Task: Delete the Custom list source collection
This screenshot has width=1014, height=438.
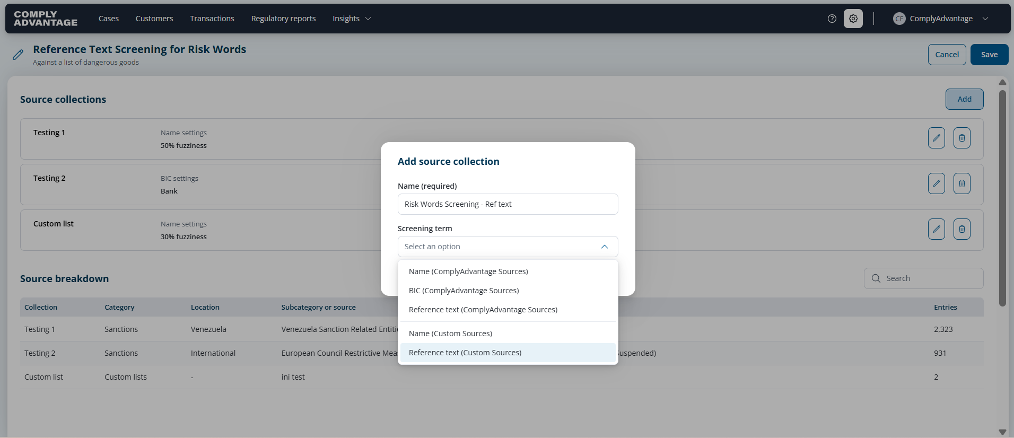Action: pyautogui.click(x=962, y=229)
